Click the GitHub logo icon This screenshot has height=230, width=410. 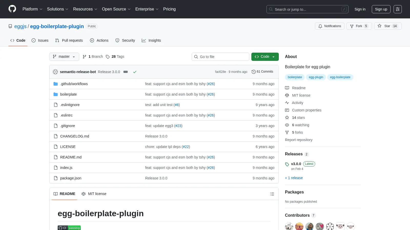[12, 9]
